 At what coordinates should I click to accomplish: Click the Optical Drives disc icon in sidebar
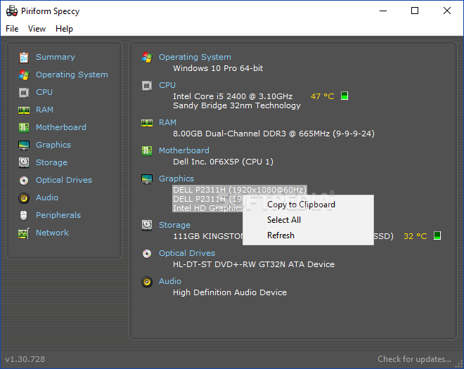(x=24, y=181)
